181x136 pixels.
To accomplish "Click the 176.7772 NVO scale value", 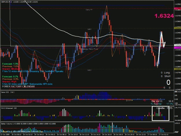I will pos(178,108).
